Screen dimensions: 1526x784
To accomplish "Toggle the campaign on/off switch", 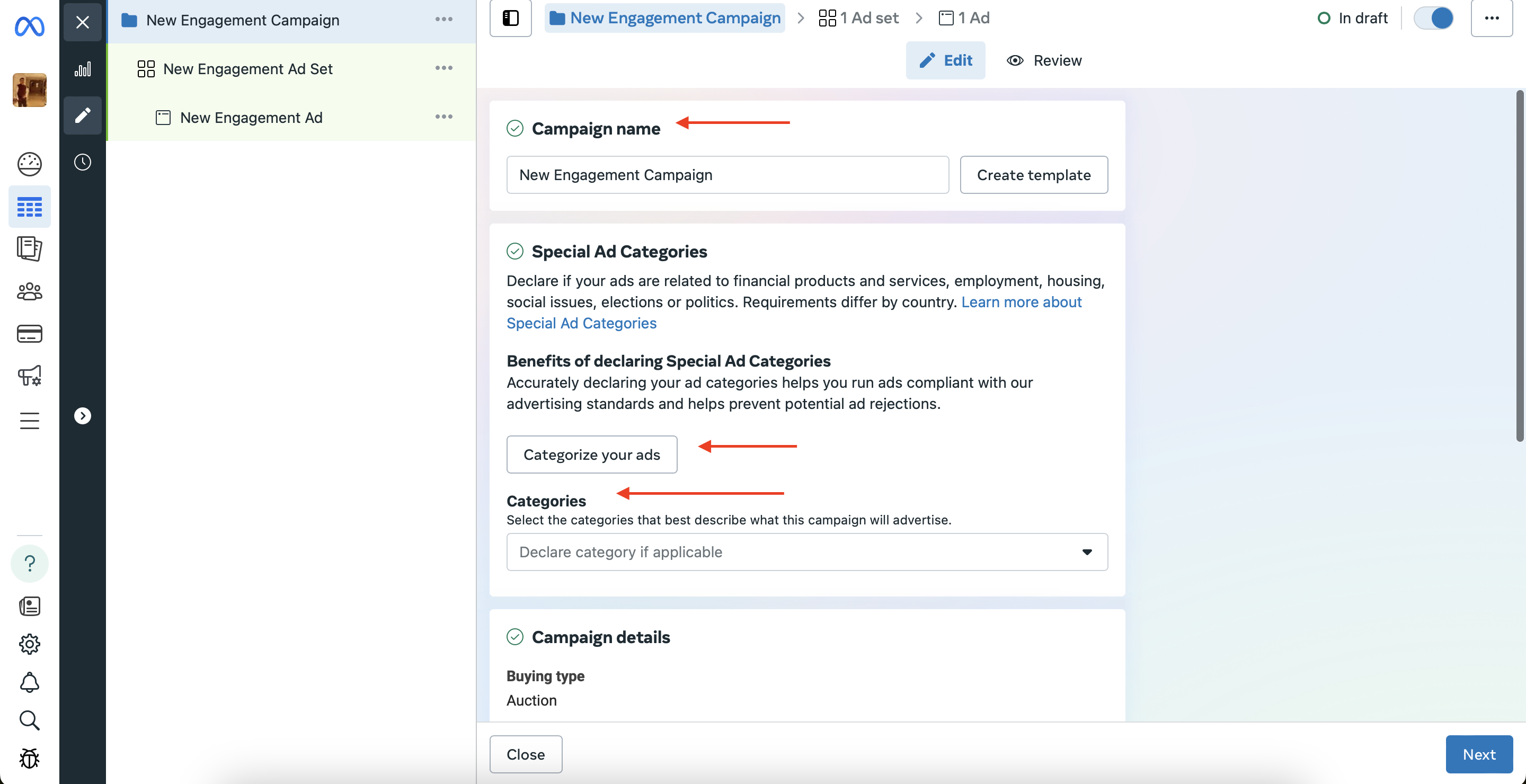I will (1434, 18).
